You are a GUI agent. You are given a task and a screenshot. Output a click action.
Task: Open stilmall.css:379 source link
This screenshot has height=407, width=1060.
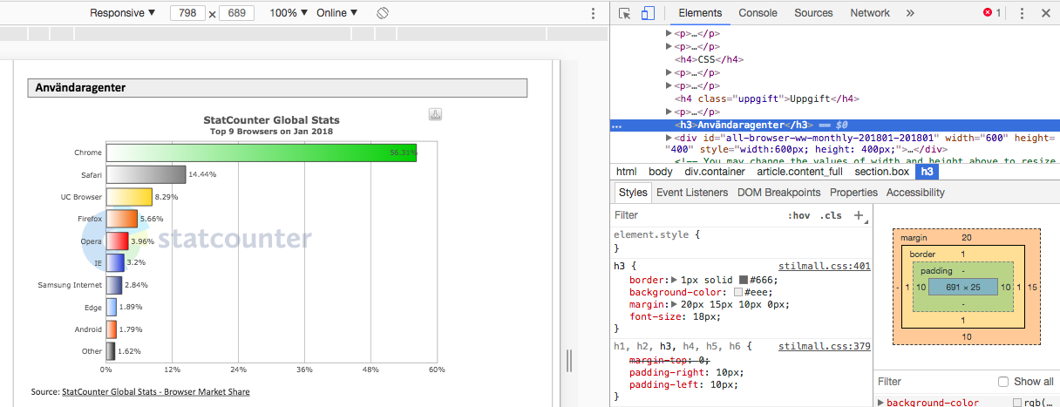point(824,346)
